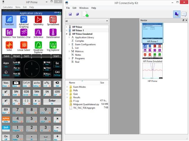The height and width of the screenshot is (141, 189).
Task: Select the F1.zip file
Action: [76, 101]
